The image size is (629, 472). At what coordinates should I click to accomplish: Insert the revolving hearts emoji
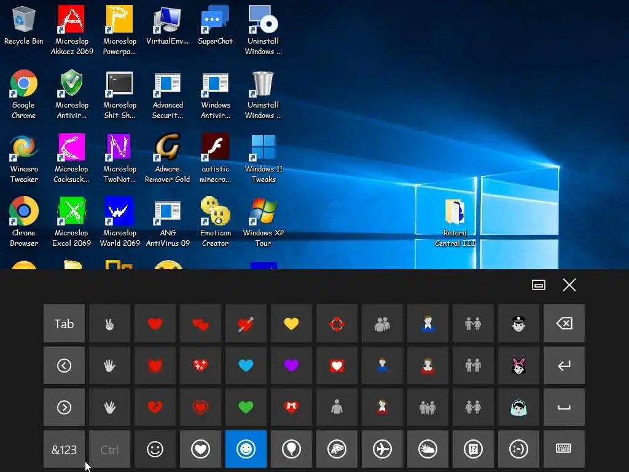[x=337, y=323]
